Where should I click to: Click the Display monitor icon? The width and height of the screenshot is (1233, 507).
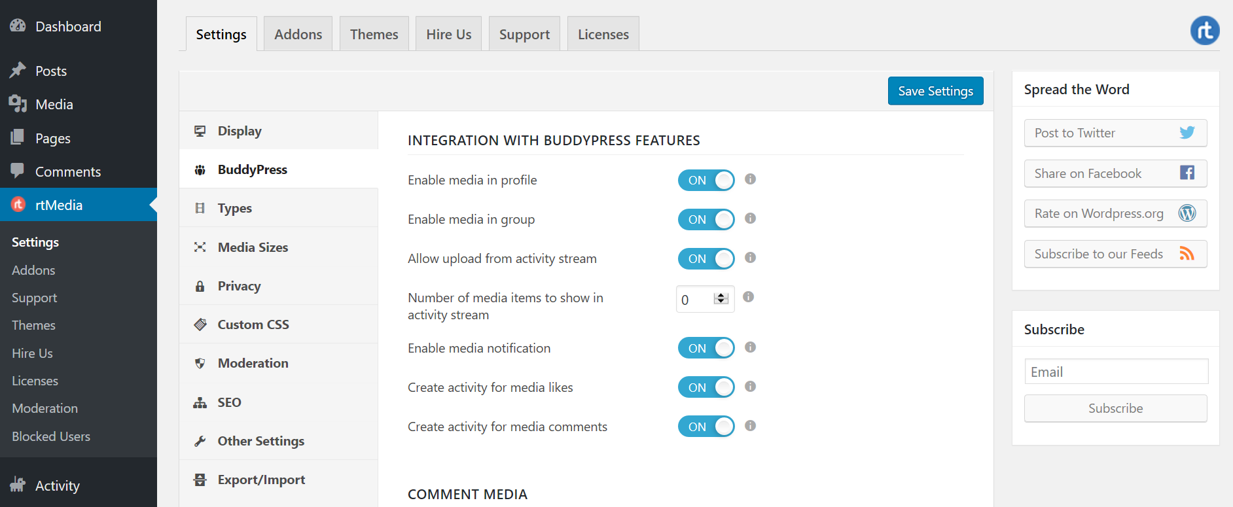200,131
